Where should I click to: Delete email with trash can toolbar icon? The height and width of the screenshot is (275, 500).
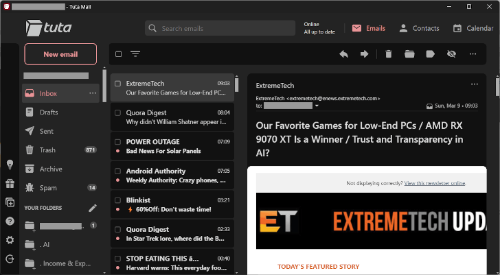389,54
